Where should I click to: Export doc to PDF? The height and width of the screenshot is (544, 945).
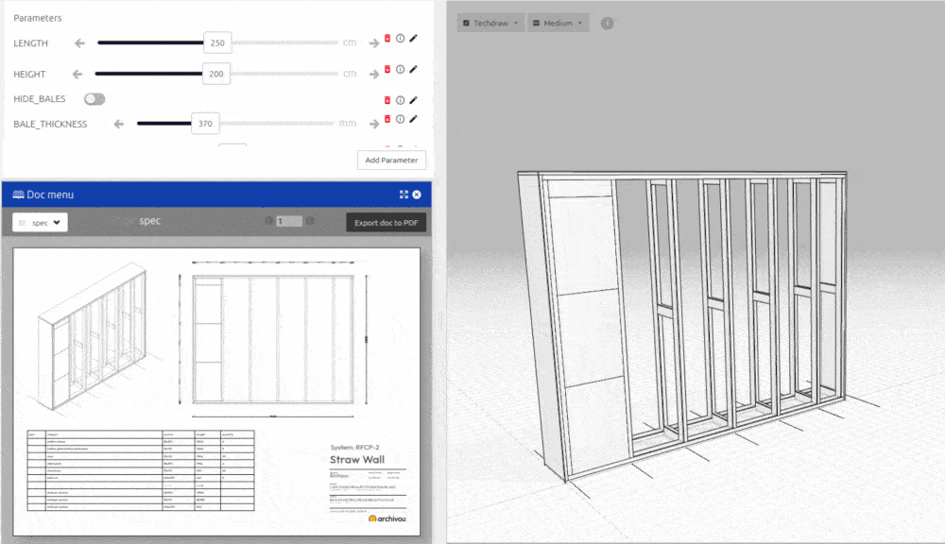click(x=387, y=223)
